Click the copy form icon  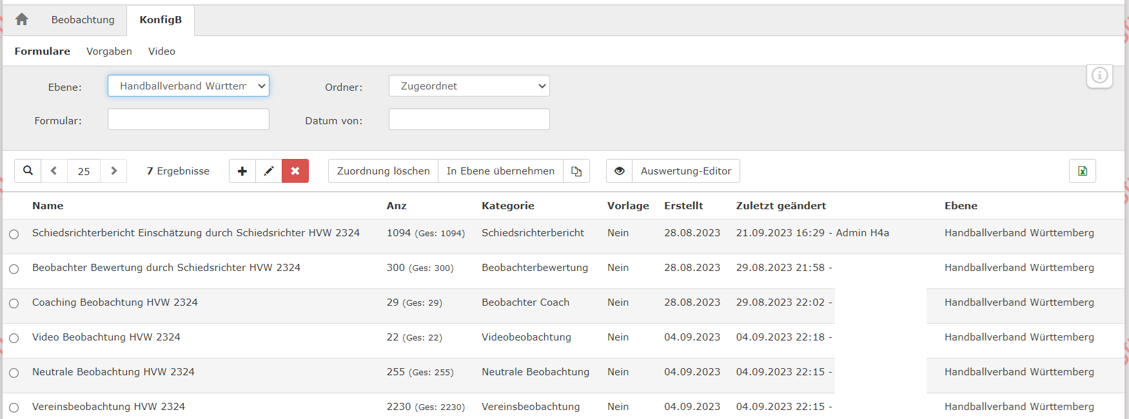tap(576, 171)
